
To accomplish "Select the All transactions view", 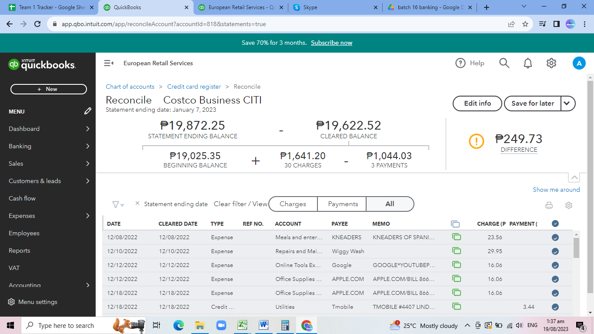I will [x=390, y=204].
